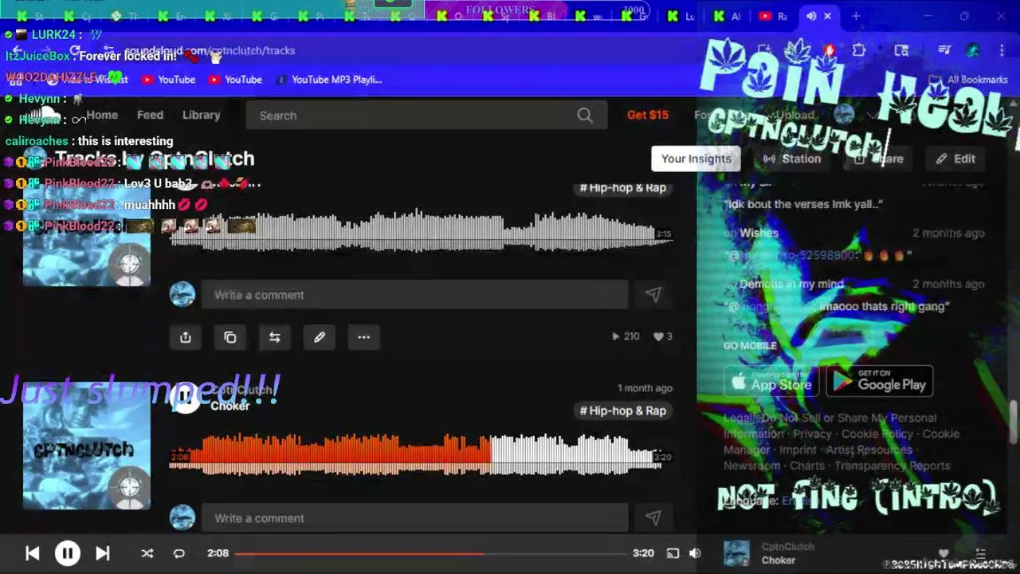1020x574 pixels.
Task: Open the Choker track title link
Action: point(230,406)
